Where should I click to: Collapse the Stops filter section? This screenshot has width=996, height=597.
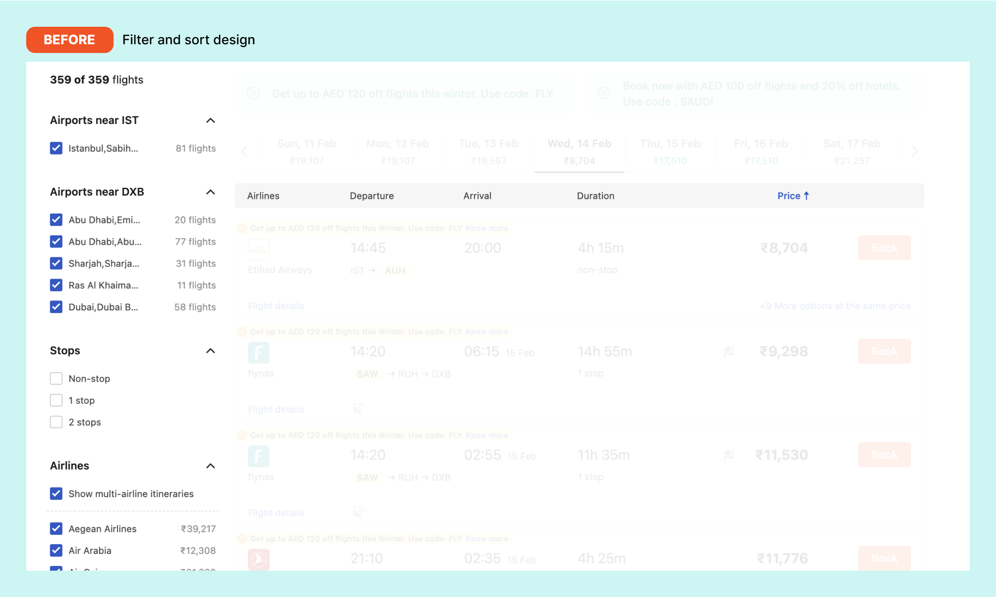click(x=210, y=351)
